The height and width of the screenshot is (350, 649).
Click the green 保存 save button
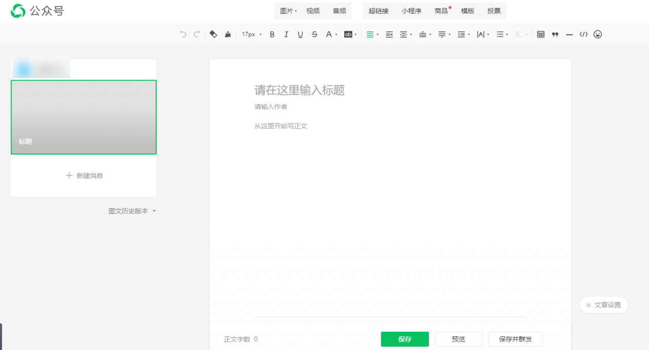click(405, 339)
